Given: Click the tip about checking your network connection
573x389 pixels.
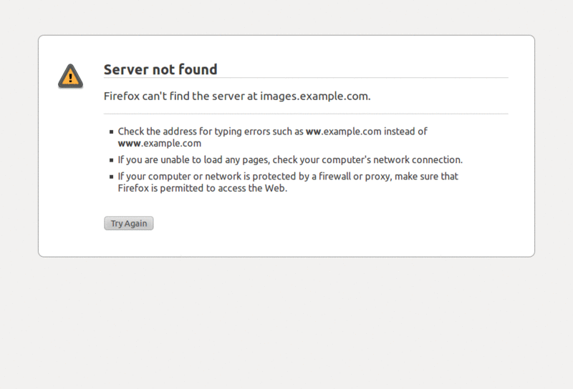Looking at the screenshot, I should [290, 160].
